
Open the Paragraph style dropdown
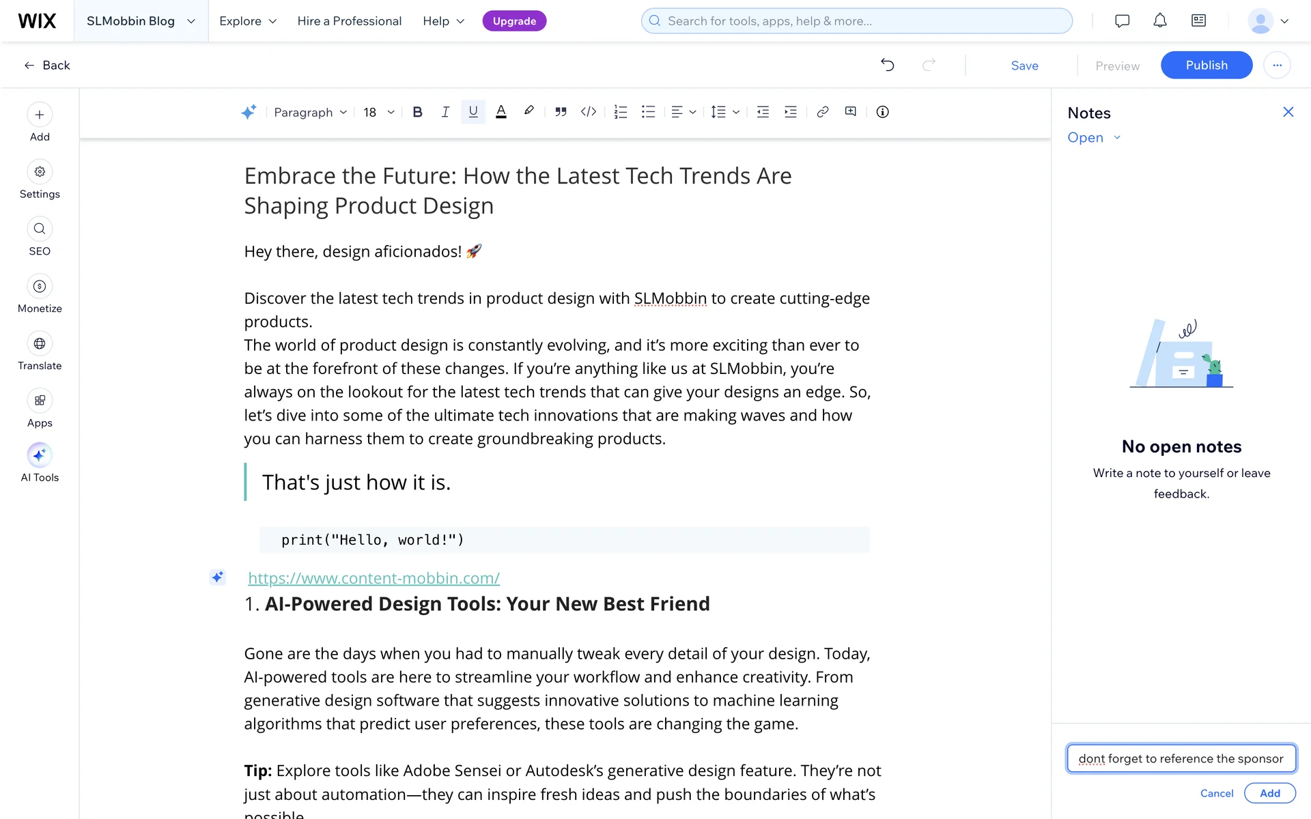[x=310, y=112]
